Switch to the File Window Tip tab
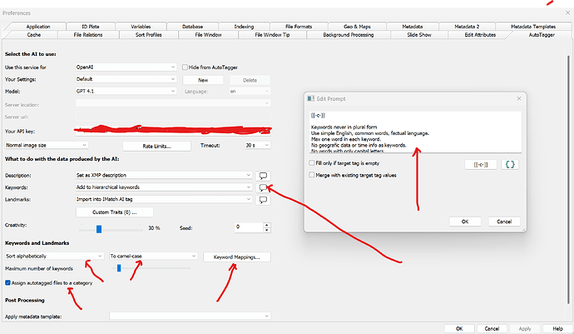This screenshot has height=334, width=574. click(x=272, y=35)
